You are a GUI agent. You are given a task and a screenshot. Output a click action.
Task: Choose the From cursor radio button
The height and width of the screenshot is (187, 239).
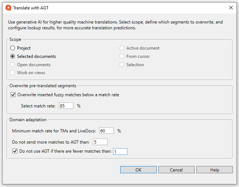(122, 56)
